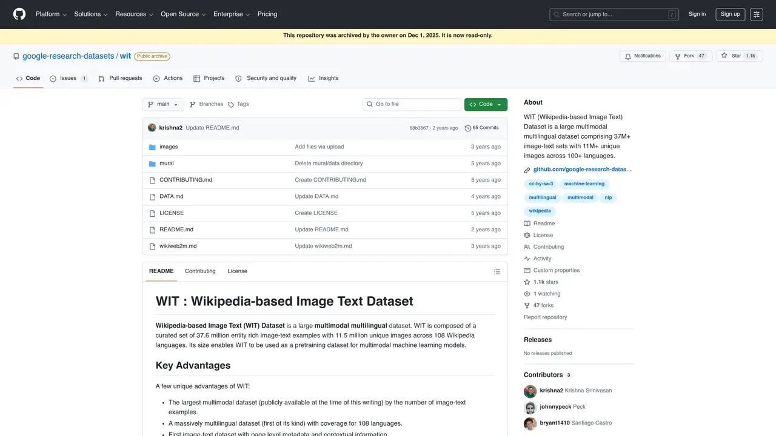This screenshot has width=776, height=436.
Task: Open Security and quality tab
Action: (x=266, y=78)
